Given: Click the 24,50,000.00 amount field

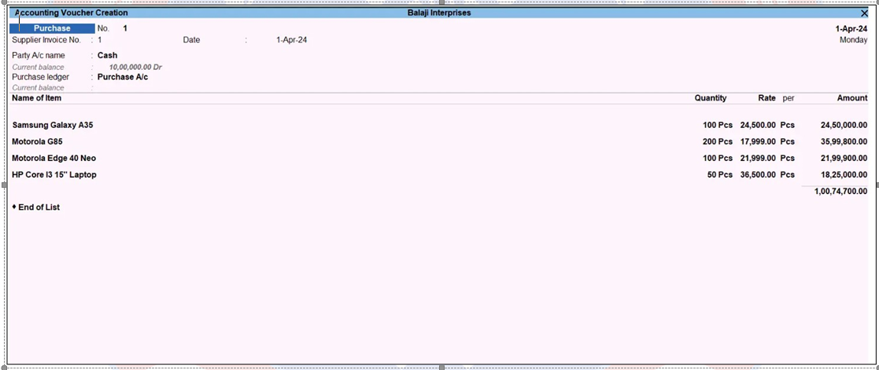Looking at the screenshot, I should 844,125.
